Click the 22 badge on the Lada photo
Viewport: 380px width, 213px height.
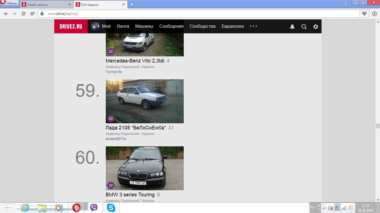tap(111, 119)
